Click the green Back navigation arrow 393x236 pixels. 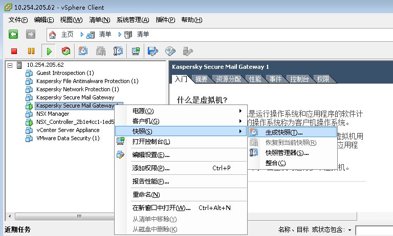pyautogui.click(x=13, y=34)
